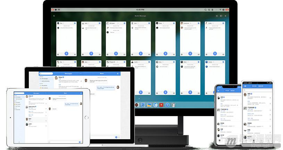Tap the microphone button in Tom's card

pos(66,53)
